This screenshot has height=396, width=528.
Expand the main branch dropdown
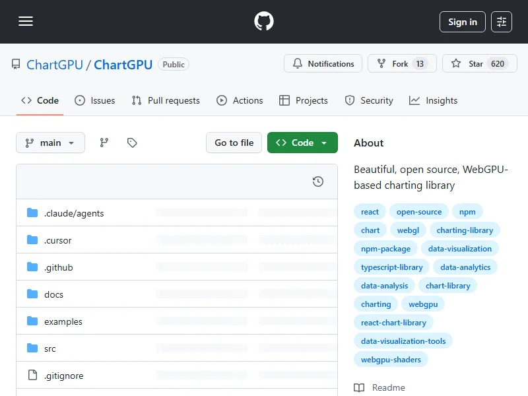tap(50, 143)
